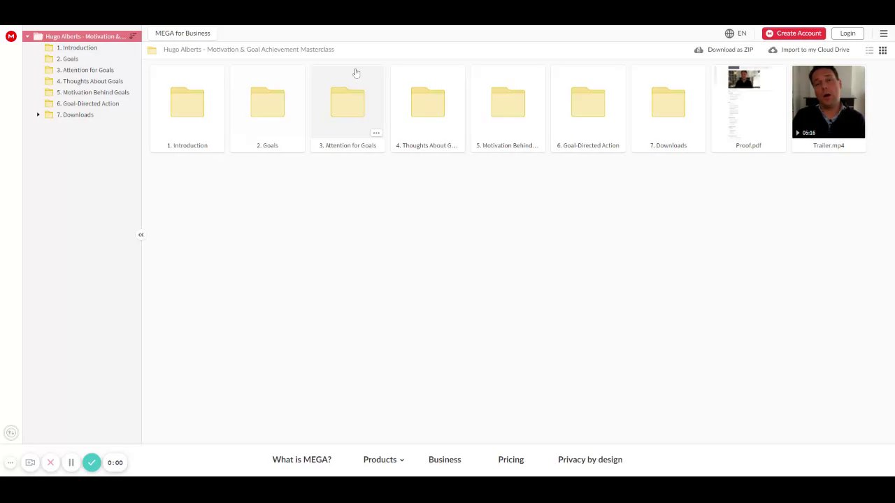Image resolution: width=895 pixels, height=503 pixels.
Task: Play the Trailer.mp4 video thumbnail
Action: click(829, 102)
